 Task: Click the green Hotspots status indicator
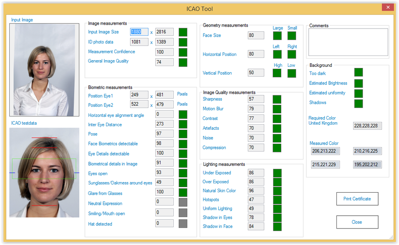click(x=277, y=199)
